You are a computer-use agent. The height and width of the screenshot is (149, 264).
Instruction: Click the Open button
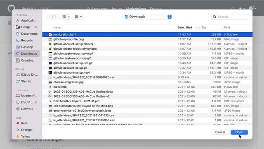239,132
